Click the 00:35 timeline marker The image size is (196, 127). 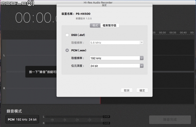tap(173, 33)
